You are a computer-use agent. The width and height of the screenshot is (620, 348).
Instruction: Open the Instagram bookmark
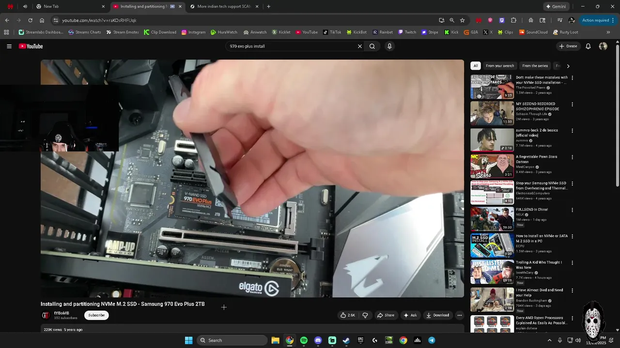click(x=194, y=32)
